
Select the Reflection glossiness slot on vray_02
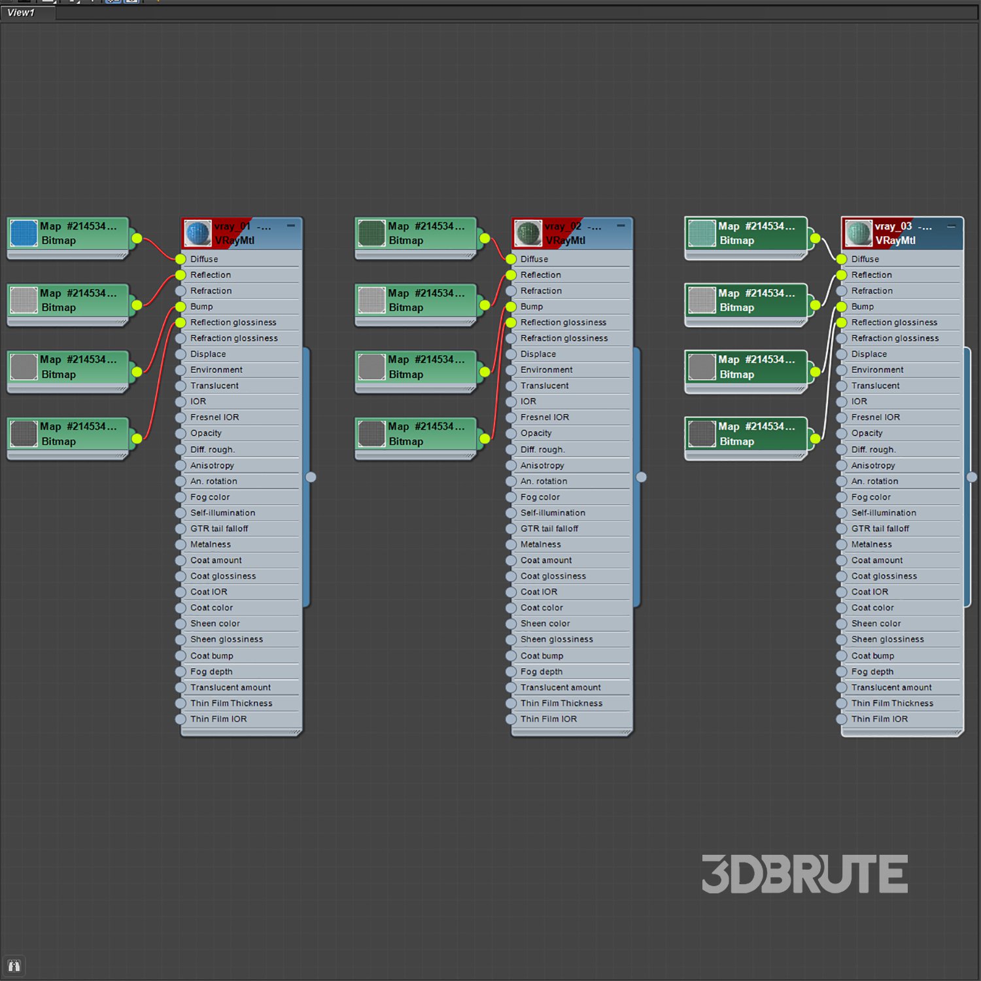coord(563,322)
